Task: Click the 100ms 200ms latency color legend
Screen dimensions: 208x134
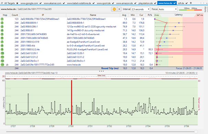Action: pos(190,9)
